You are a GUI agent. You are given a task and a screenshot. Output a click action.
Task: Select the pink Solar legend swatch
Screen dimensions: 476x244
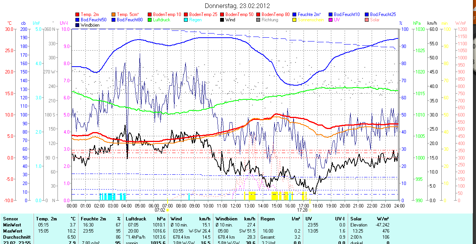coord(367,20)
